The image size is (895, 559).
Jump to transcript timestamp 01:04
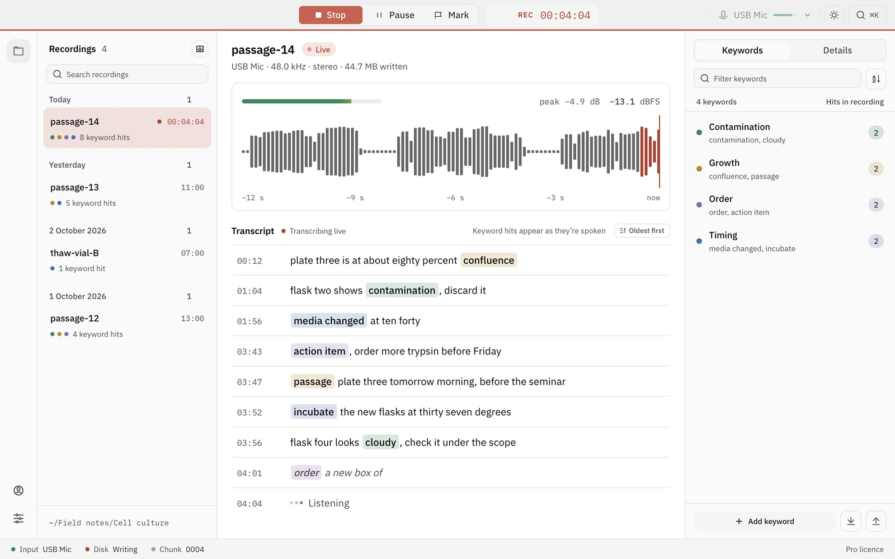[249, 291]
